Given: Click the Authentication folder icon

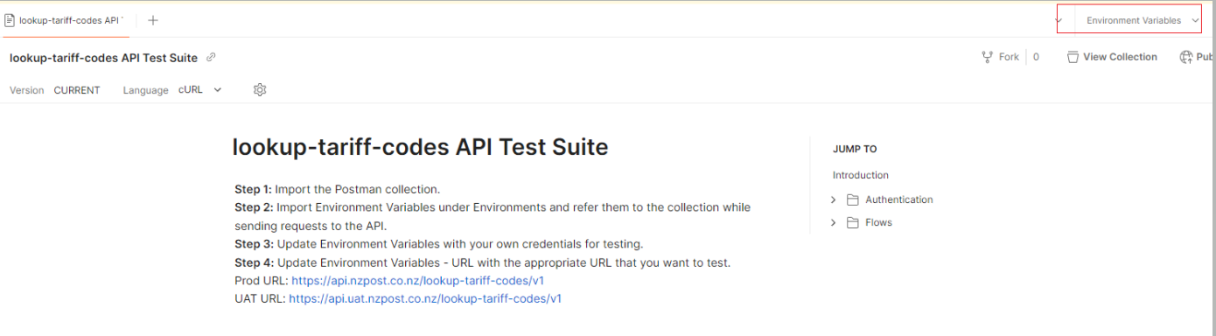Looking at the screenshot, I should 853,199.
